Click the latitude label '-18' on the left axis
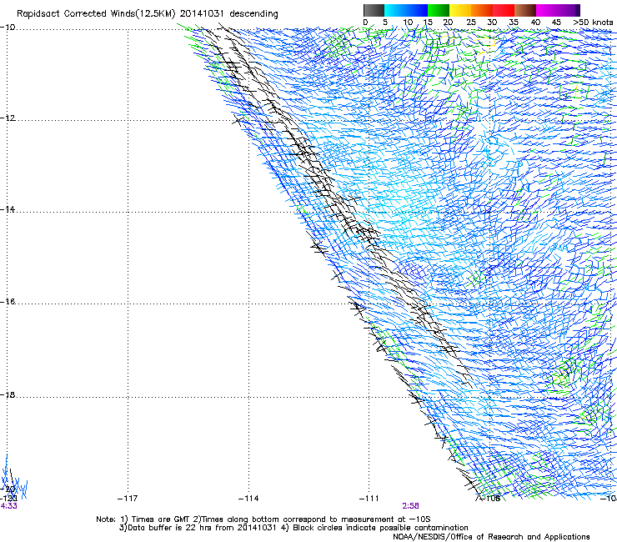The width and height of the screenshot is (617, 542). click(8, 394)
